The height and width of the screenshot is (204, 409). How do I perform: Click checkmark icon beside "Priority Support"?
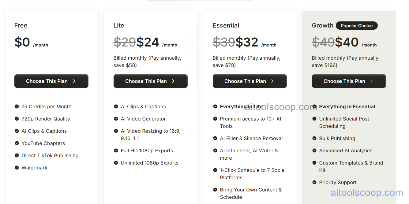314,182
